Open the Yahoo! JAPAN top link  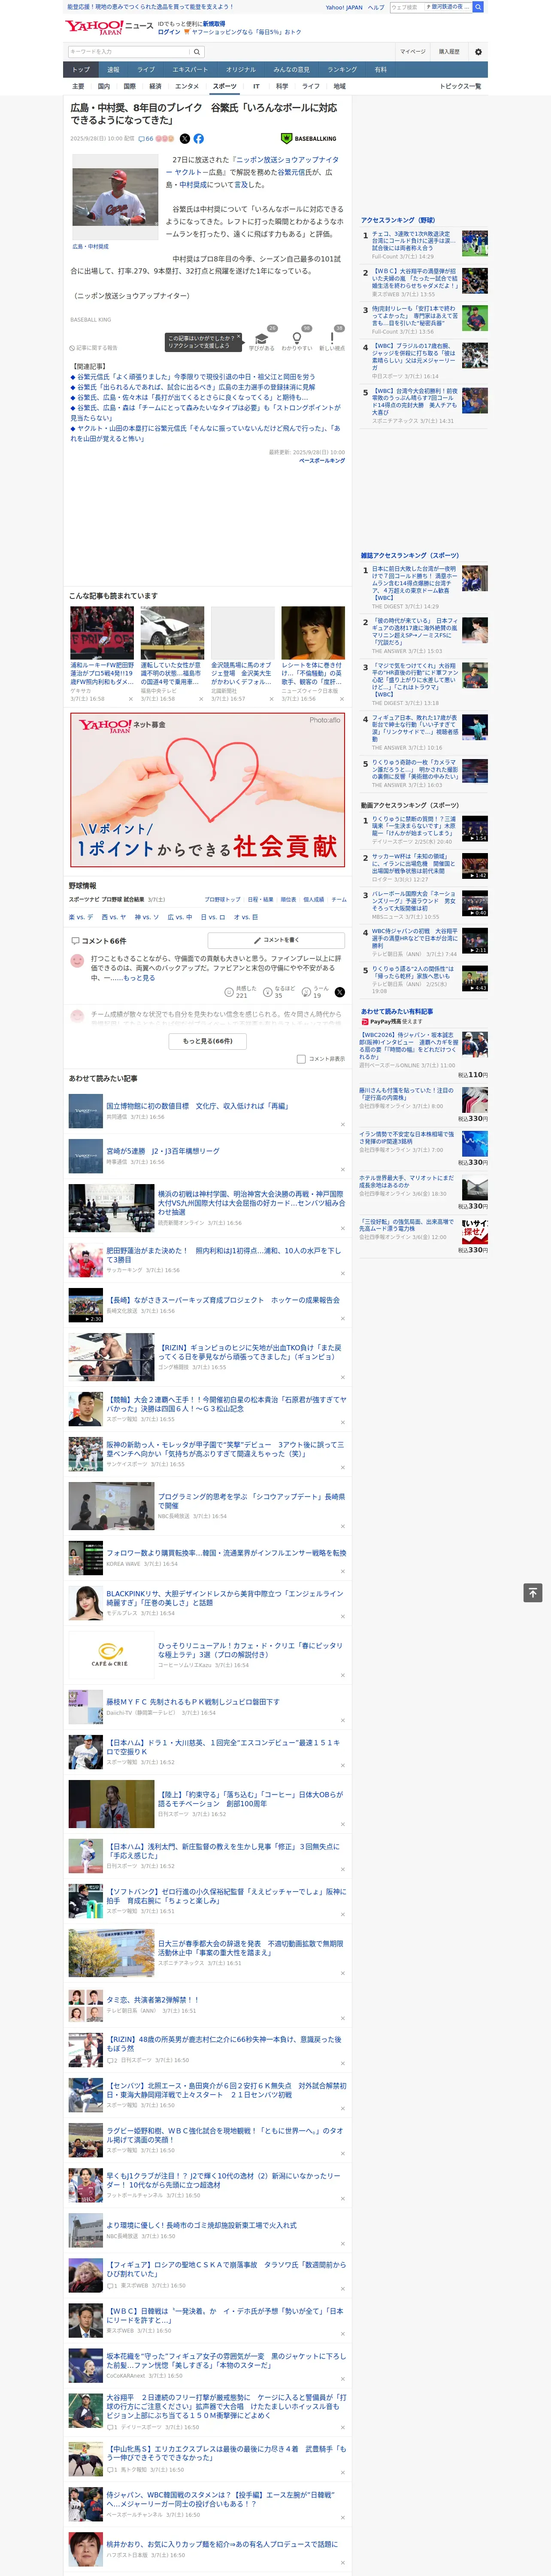pos(344,7)
